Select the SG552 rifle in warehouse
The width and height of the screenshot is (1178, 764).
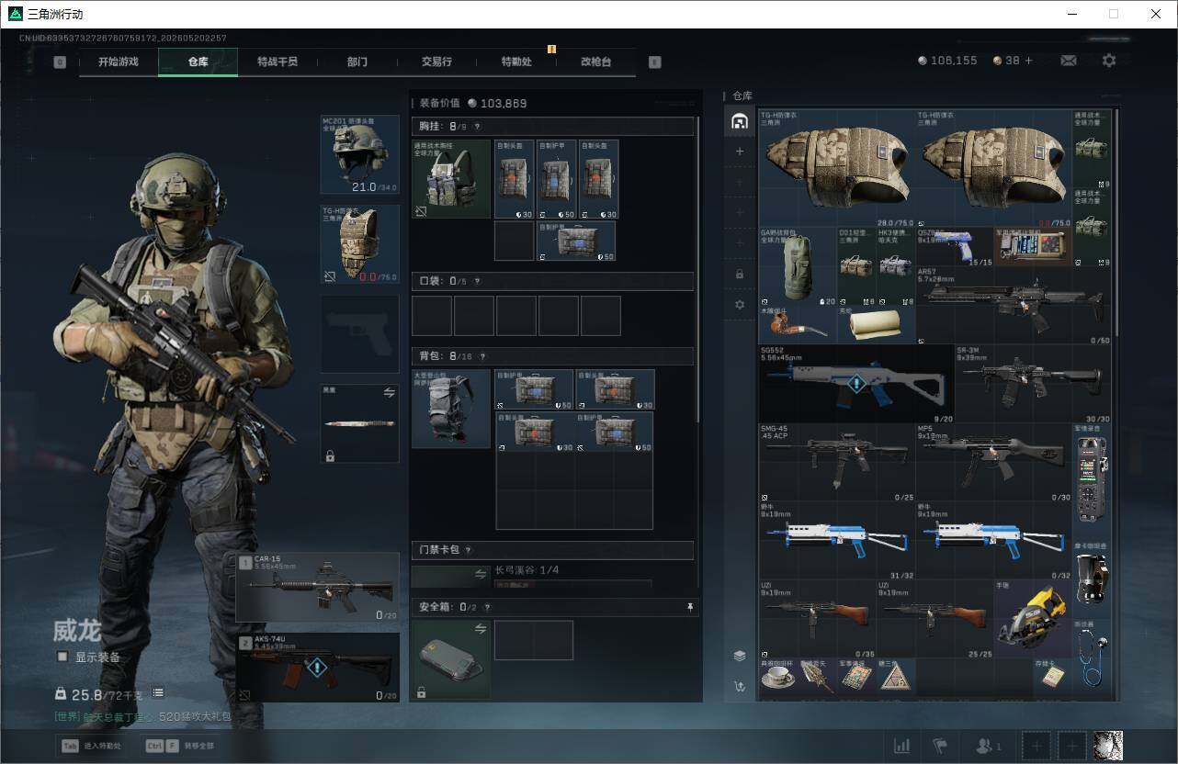point(856,384)
